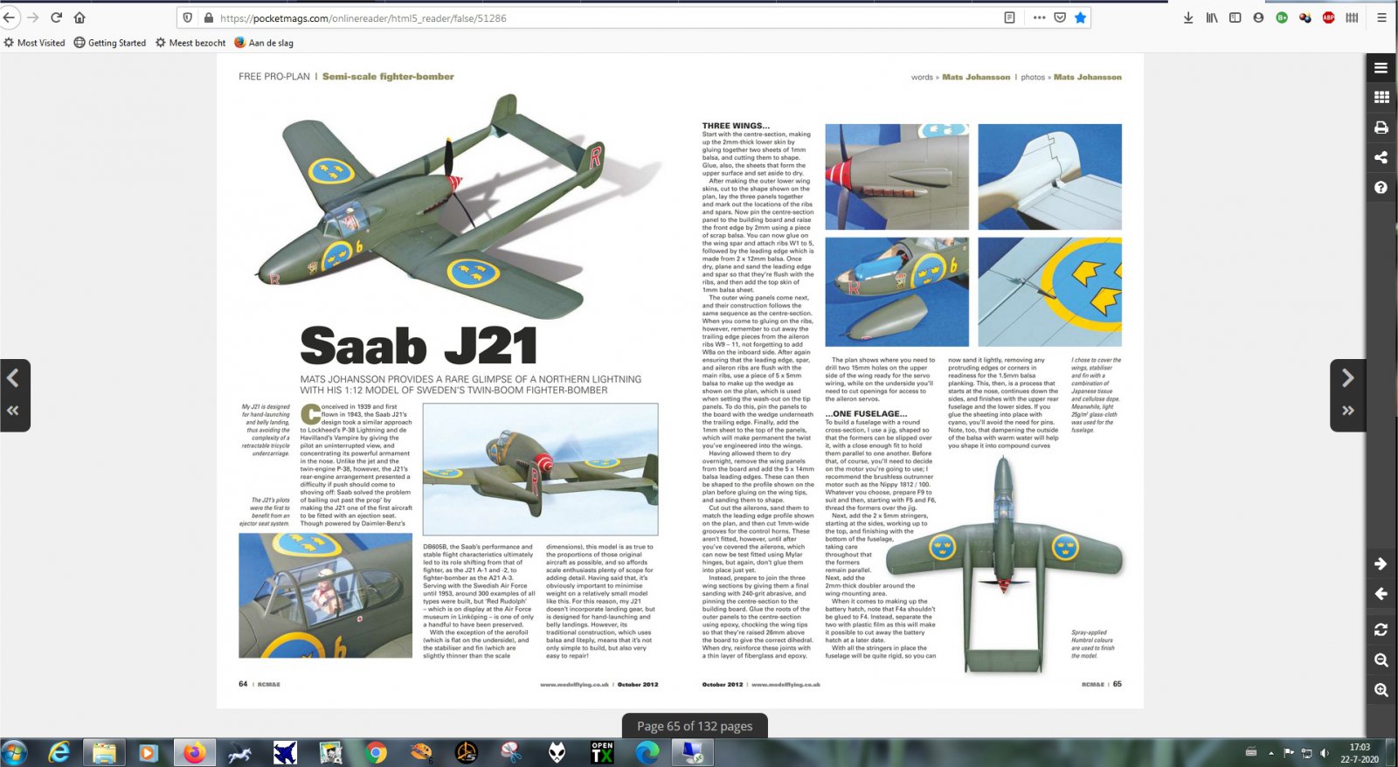Viewport: 1398px width, 767px height.
Task: Open the Aan de slag bookmark
Action: pos(264,43)
